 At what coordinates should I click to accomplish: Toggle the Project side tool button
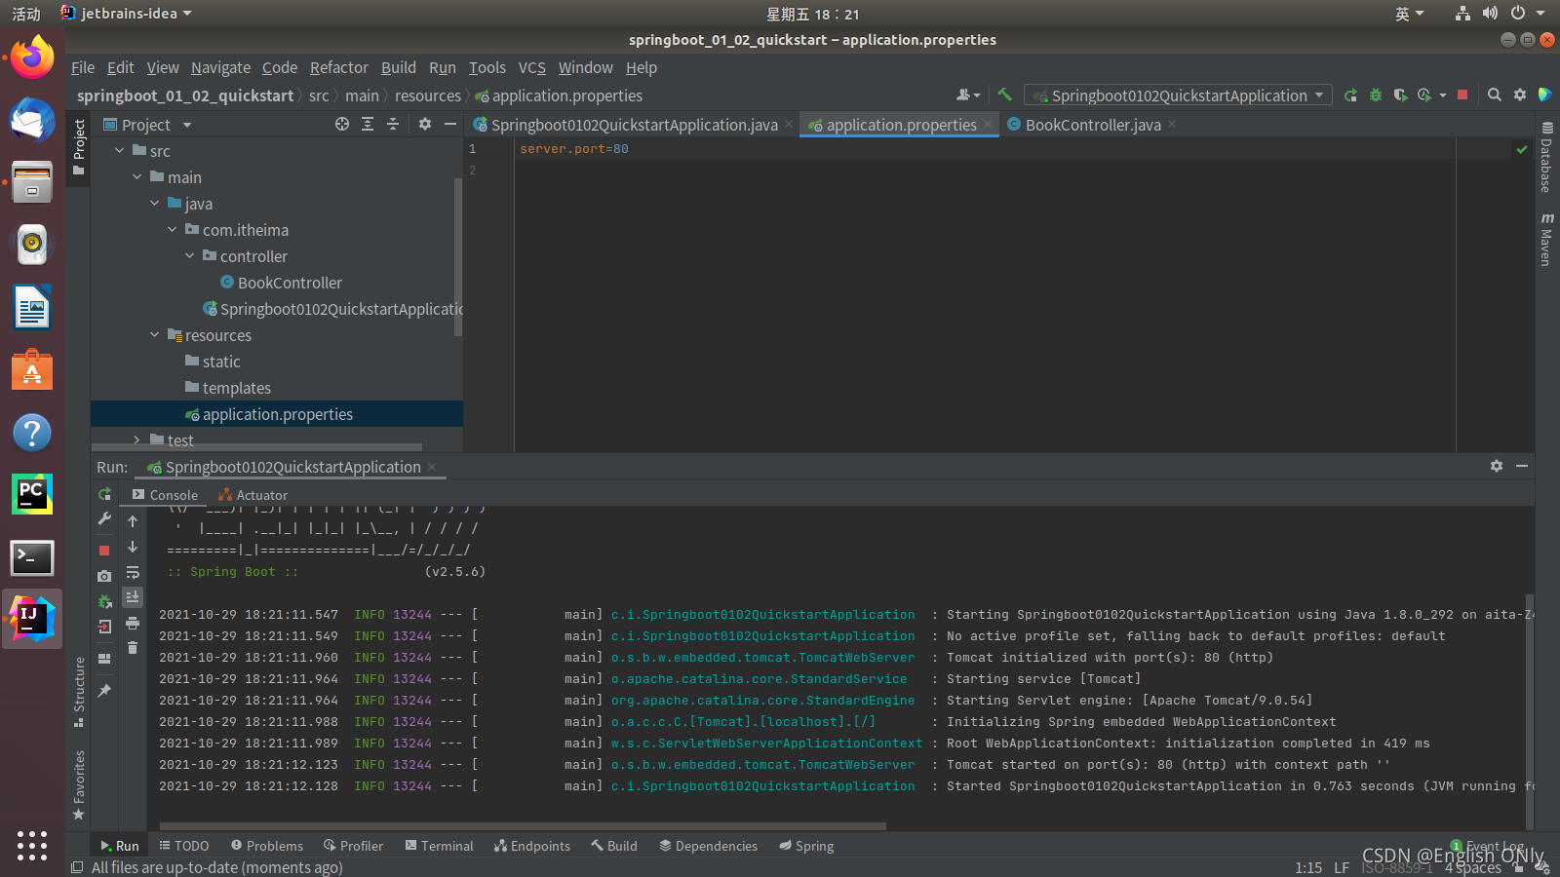[x=79, y=148]
